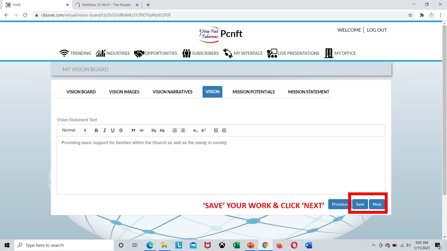Insert a blockquote in the editor

coord(133,130)
